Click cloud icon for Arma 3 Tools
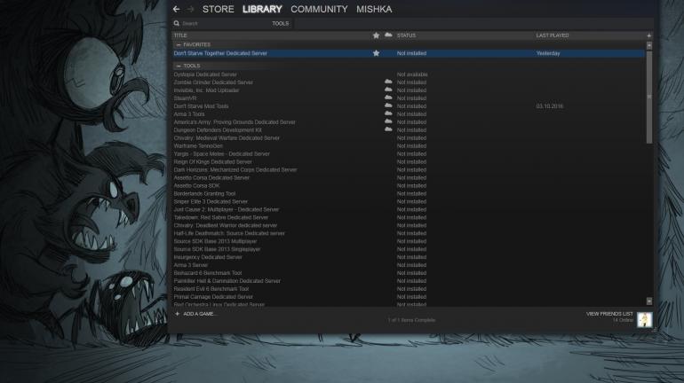 point(388,113)
